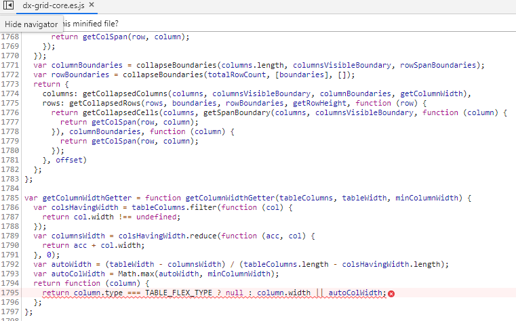516x321 pixels.
Task: Click line number 1768 in the gutter
Action: [10, 37]
